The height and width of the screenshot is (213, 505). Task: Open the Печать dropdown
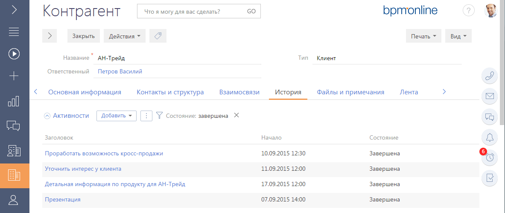pyautogui.click(x=423, y=36)
